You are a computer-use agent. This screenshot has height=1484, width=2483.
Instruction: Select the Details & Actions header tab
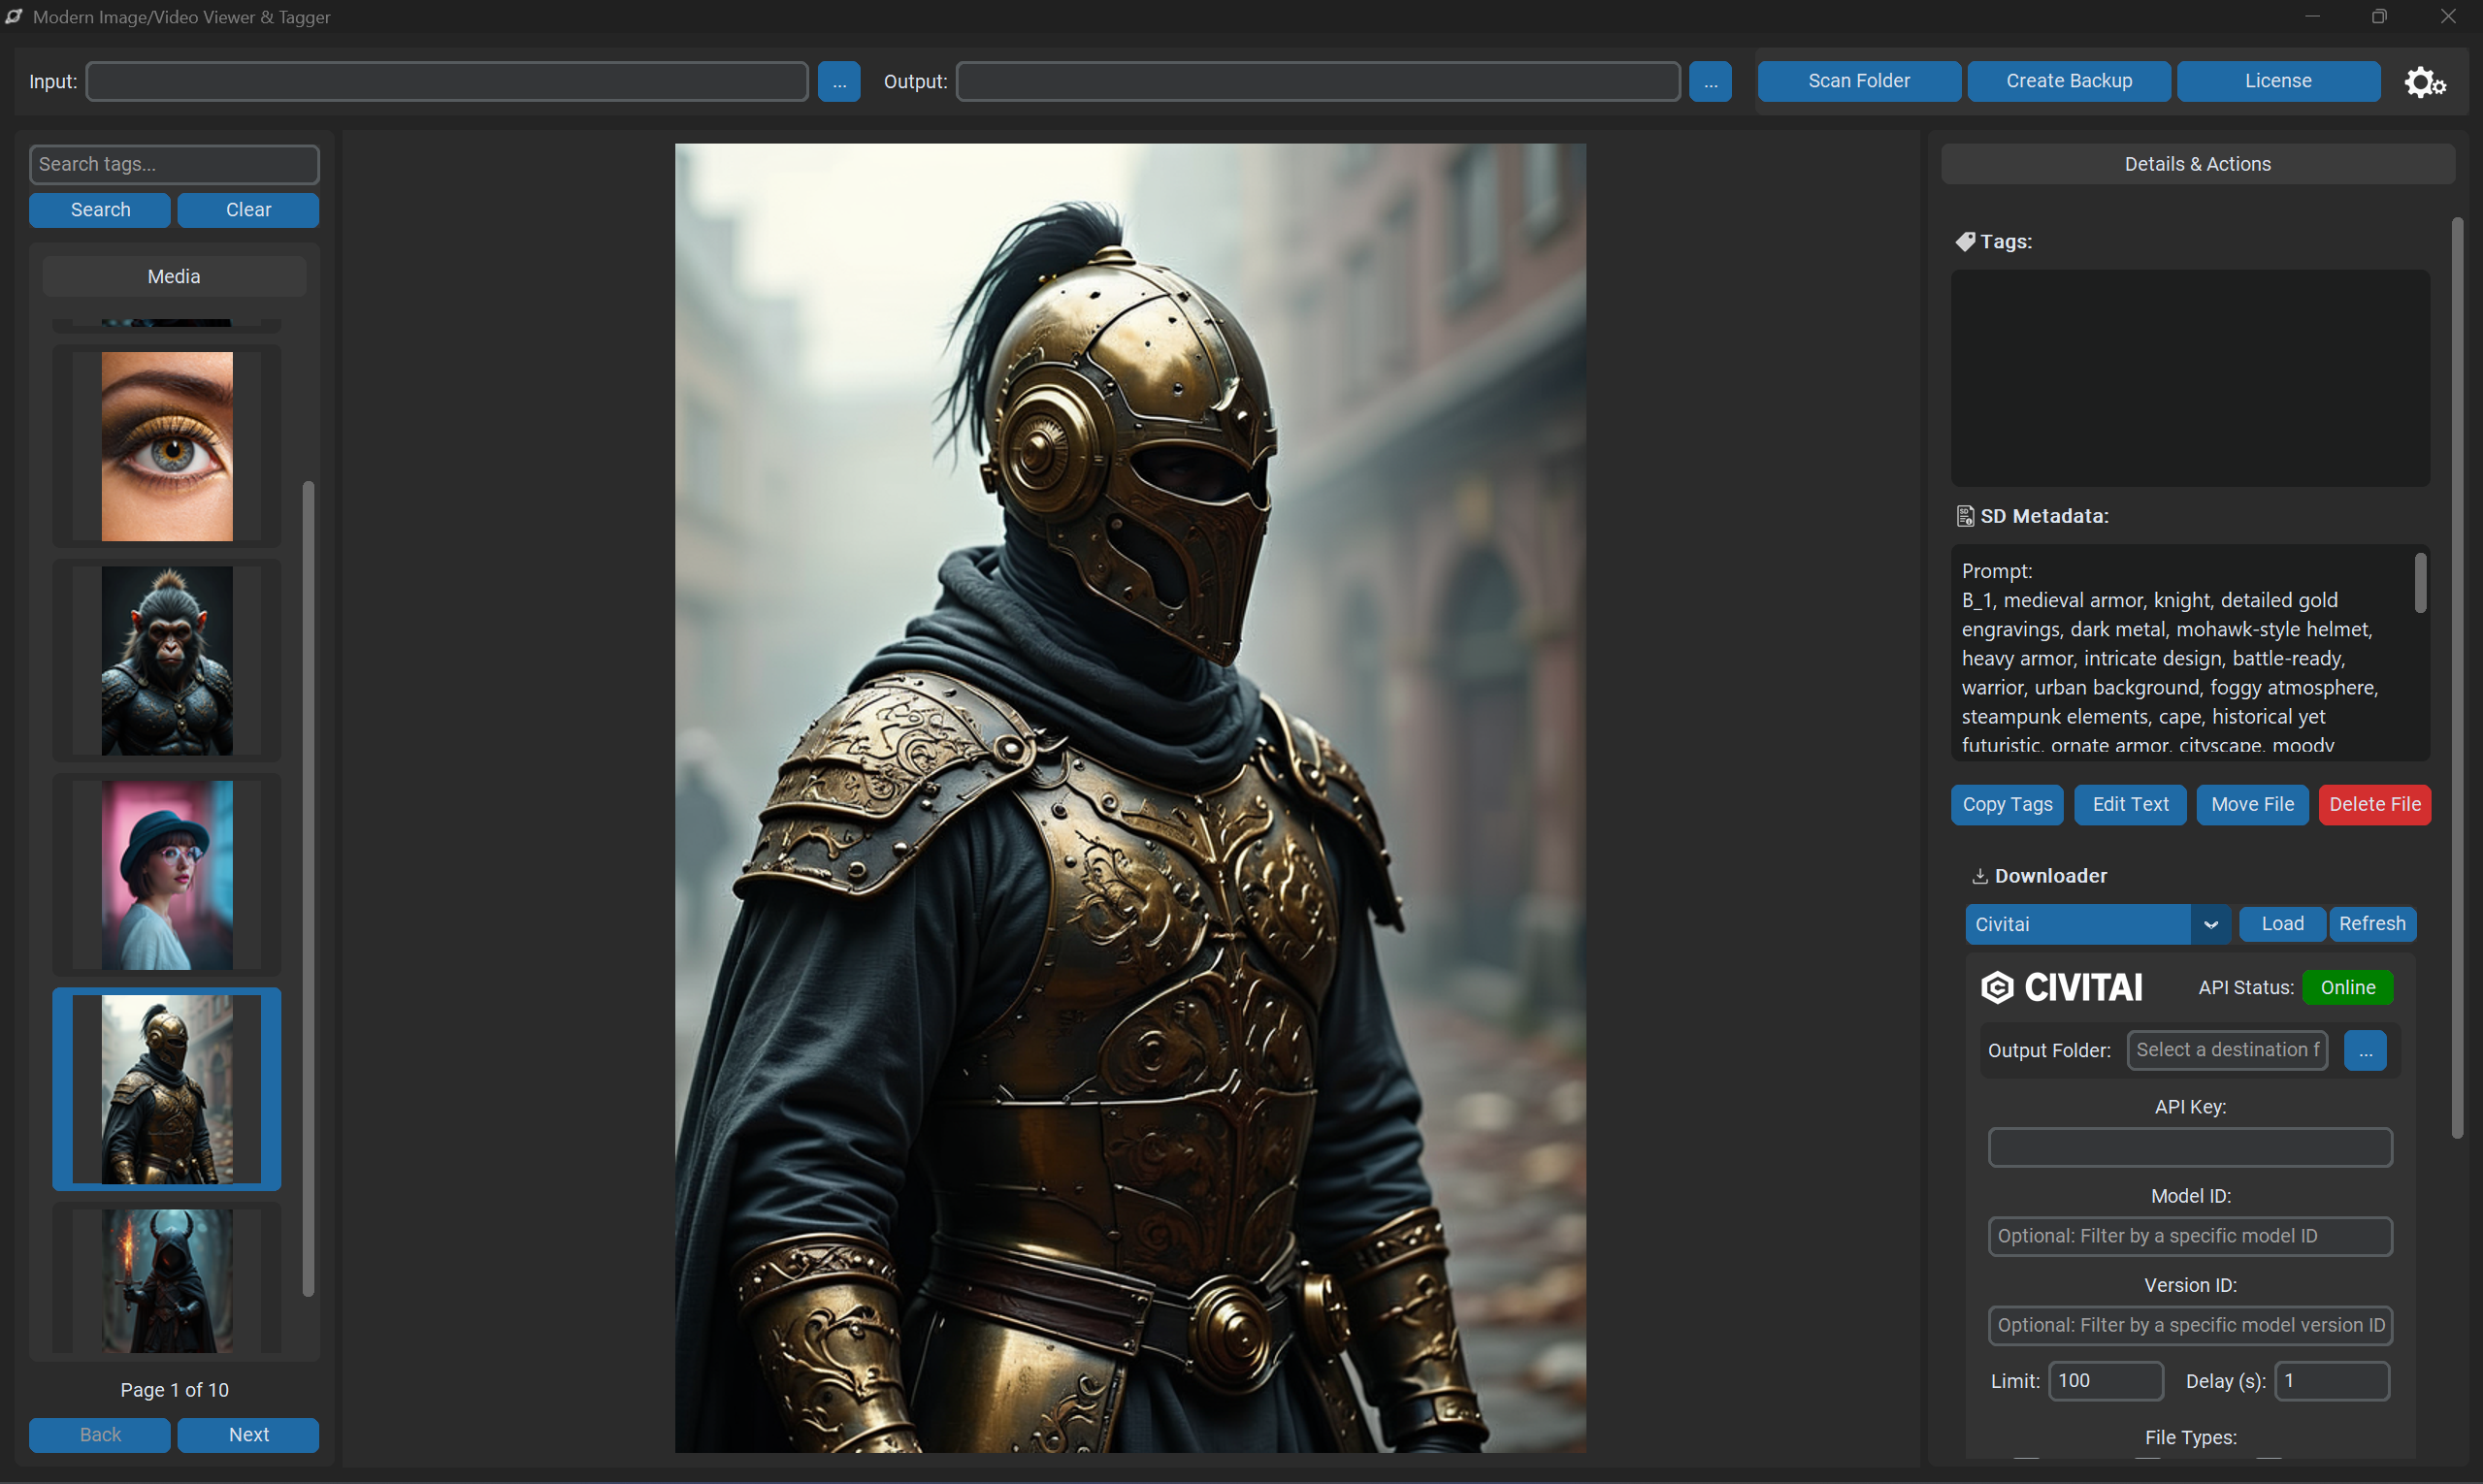click(x=2197, y=164)
